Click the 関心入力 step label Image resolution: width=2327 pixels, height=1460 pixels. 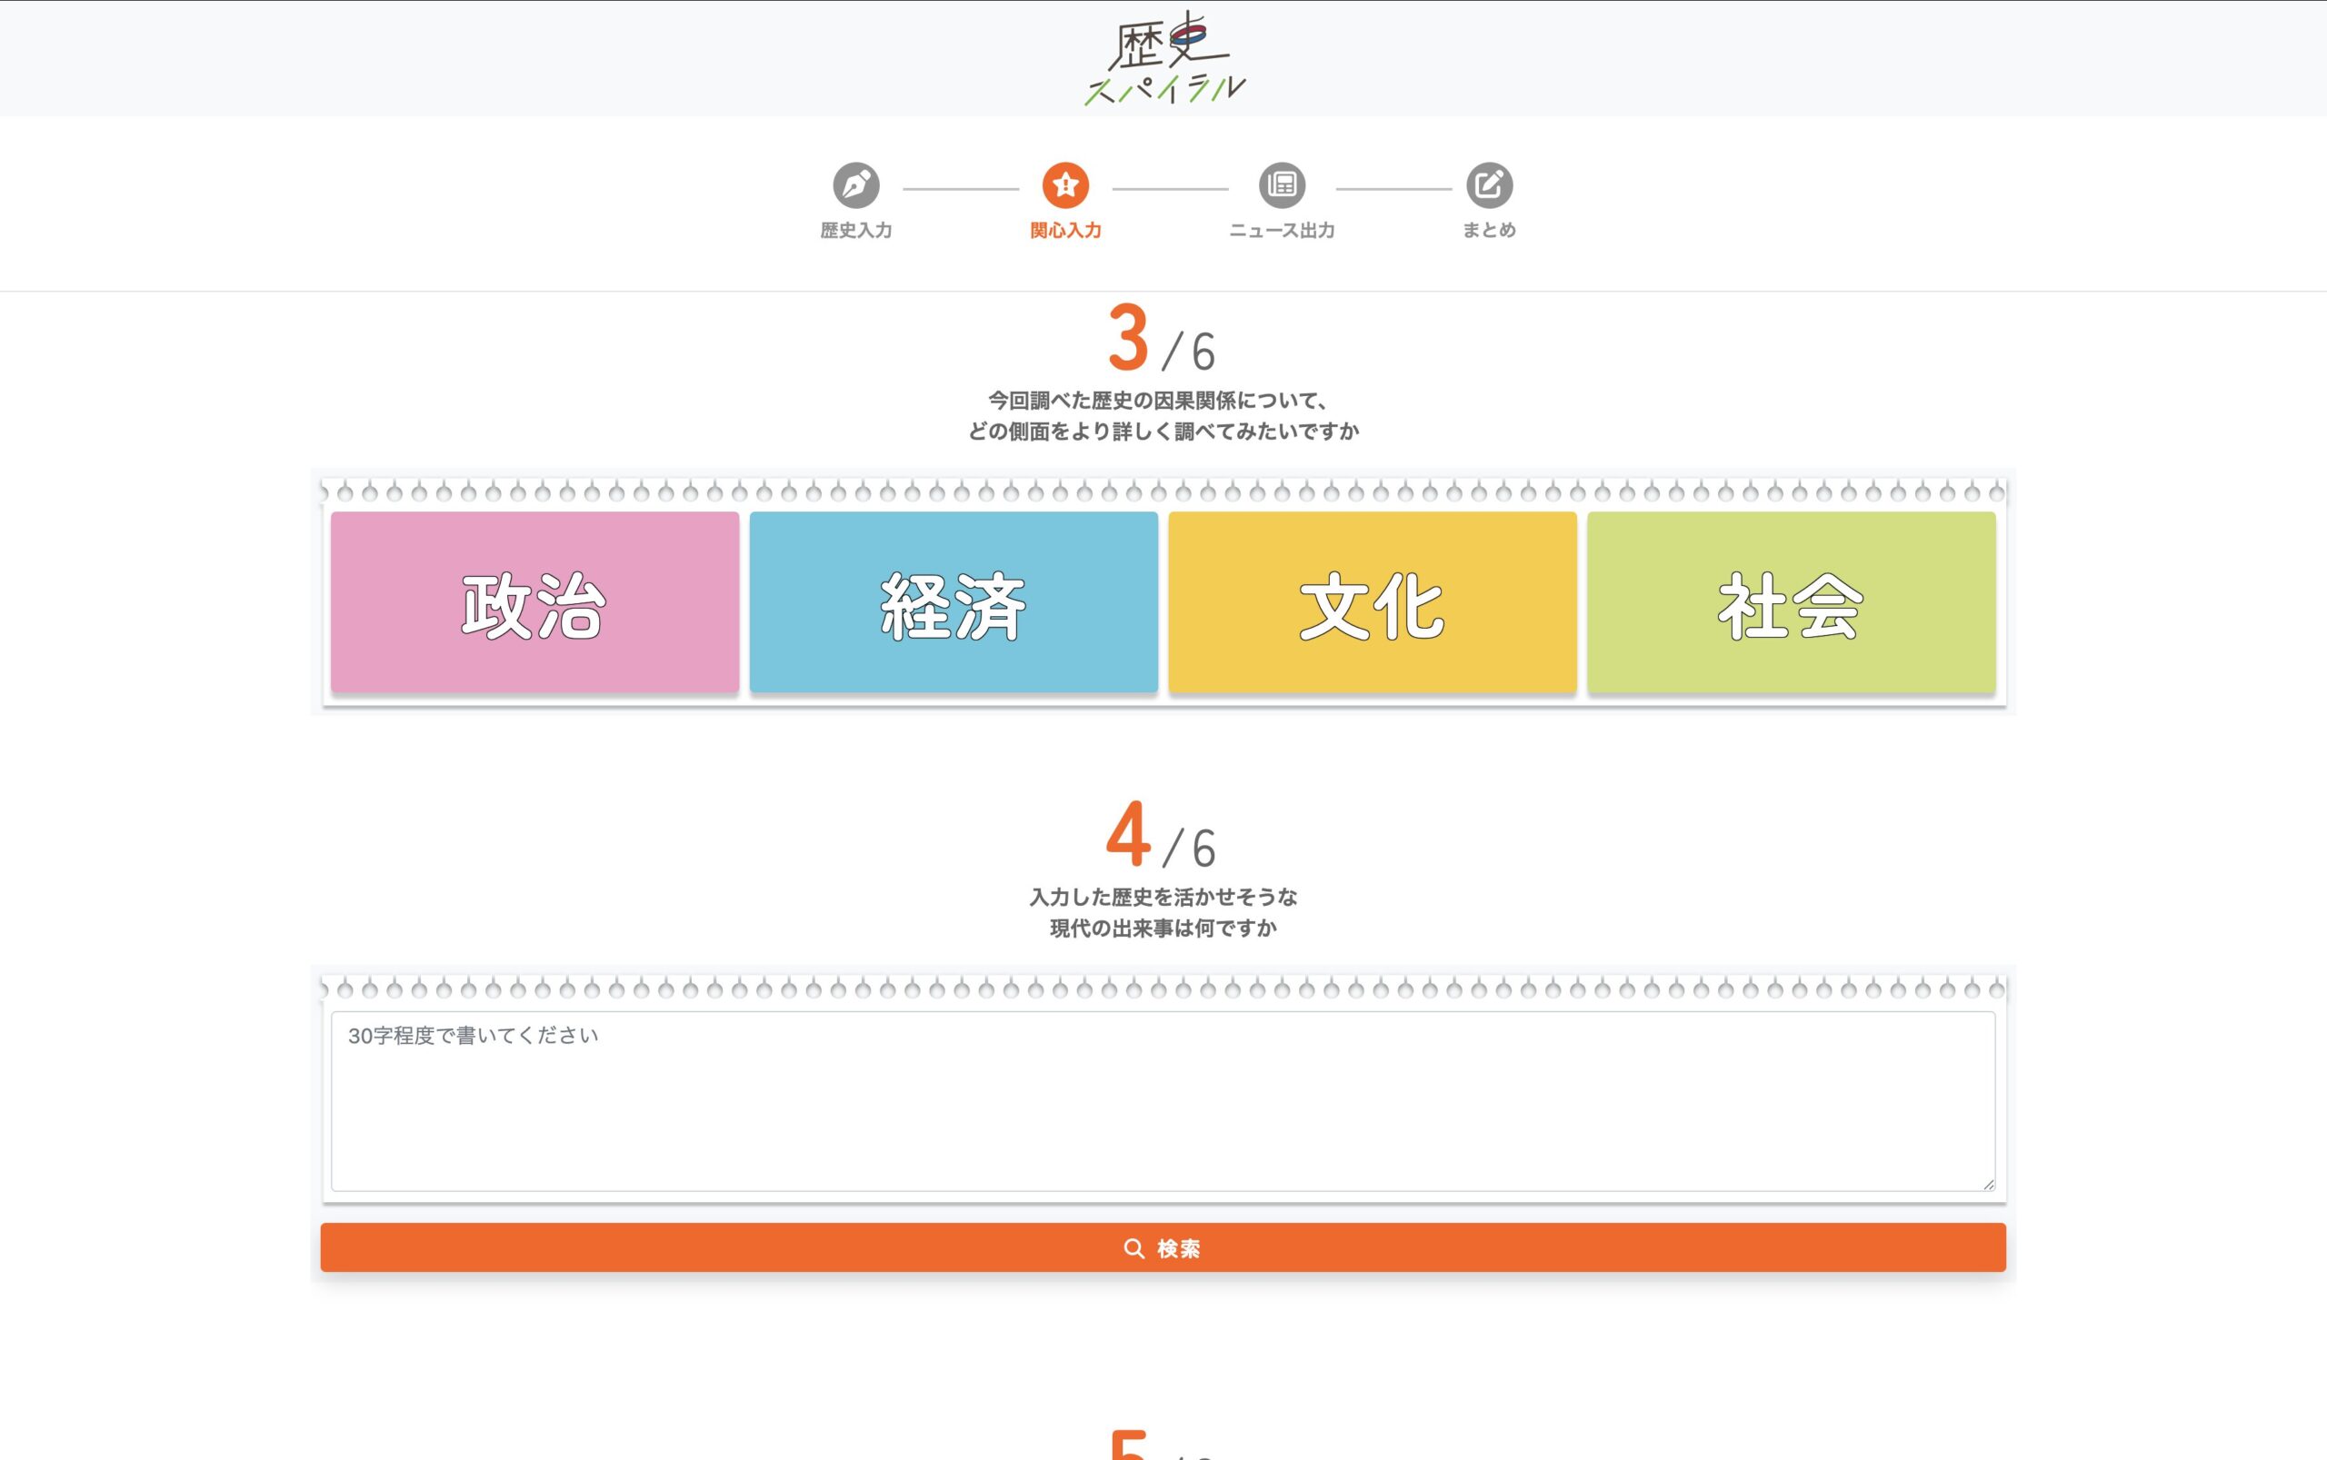(x=1065, y=231)
